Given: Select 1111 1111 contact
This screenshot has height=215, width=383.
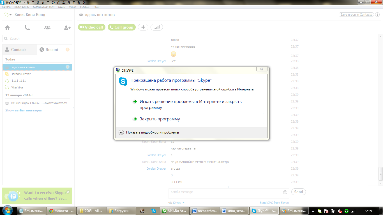Looking at the screenshot, I should point(37,81).
